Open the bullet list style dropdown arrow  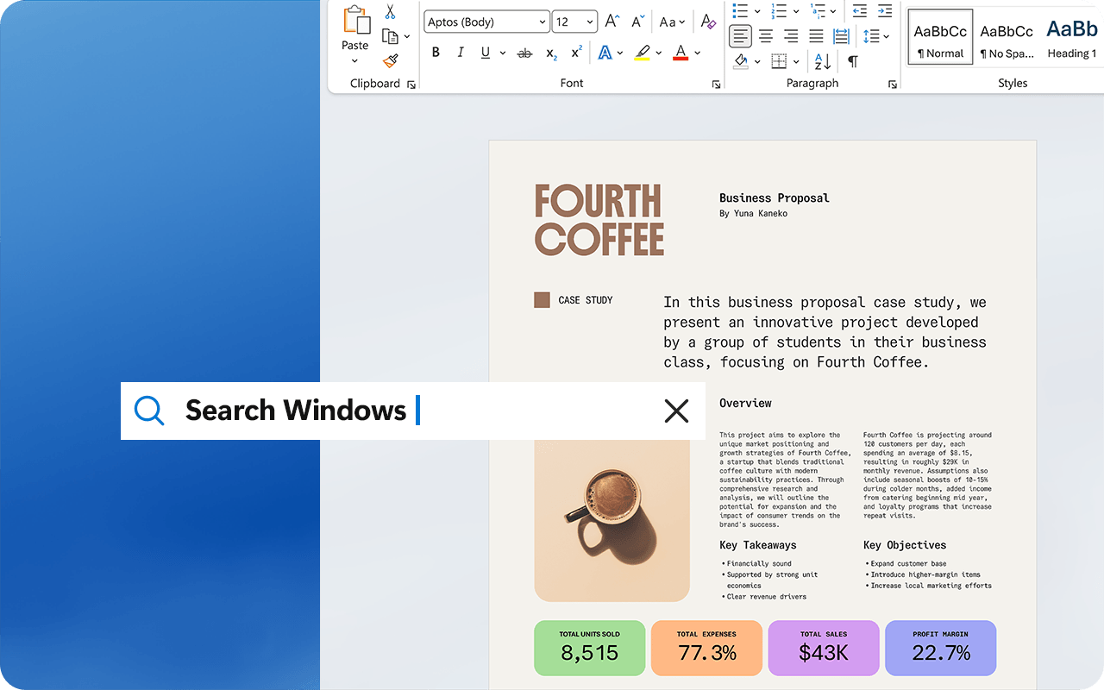757,11
